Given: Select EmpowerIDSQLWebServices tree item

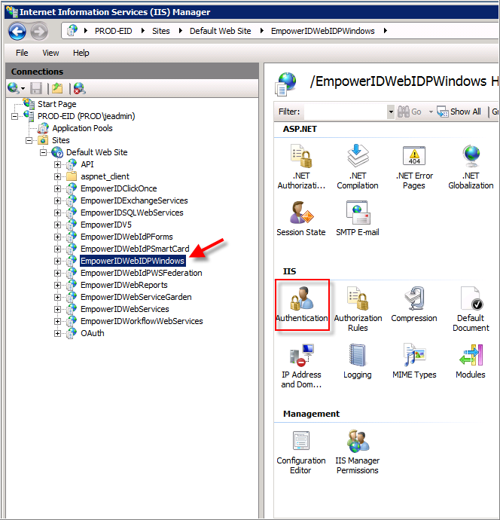Looking at the screenshot, I should coord(132,213).
